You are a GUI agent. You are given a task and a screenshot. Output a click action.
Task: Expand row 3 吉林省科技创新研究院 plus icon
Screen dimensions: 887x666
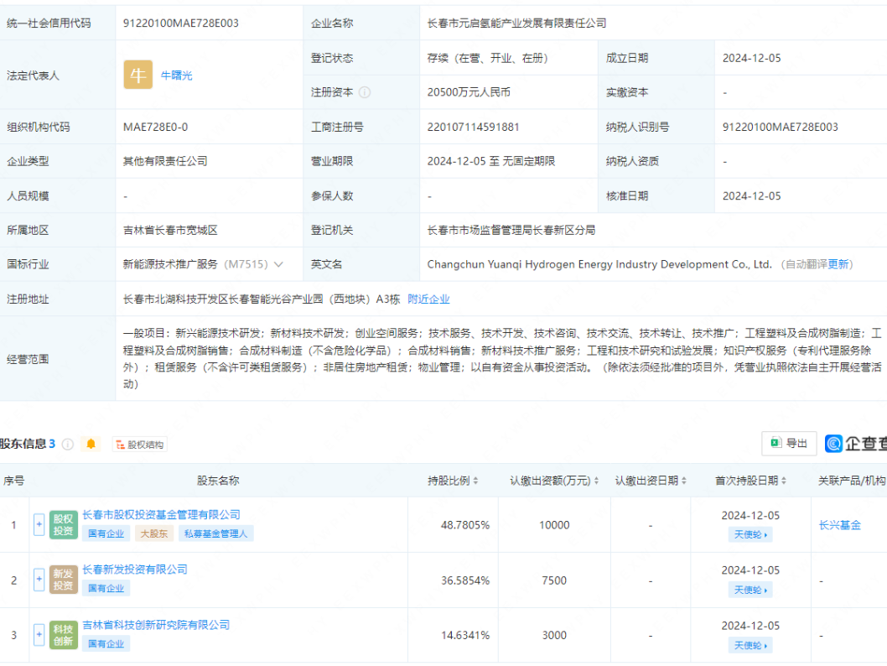pos(39,635)
